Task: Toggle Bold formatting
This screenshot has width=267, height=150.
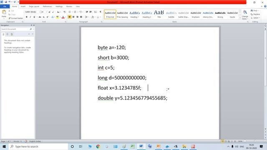Action: pos(27,17)
